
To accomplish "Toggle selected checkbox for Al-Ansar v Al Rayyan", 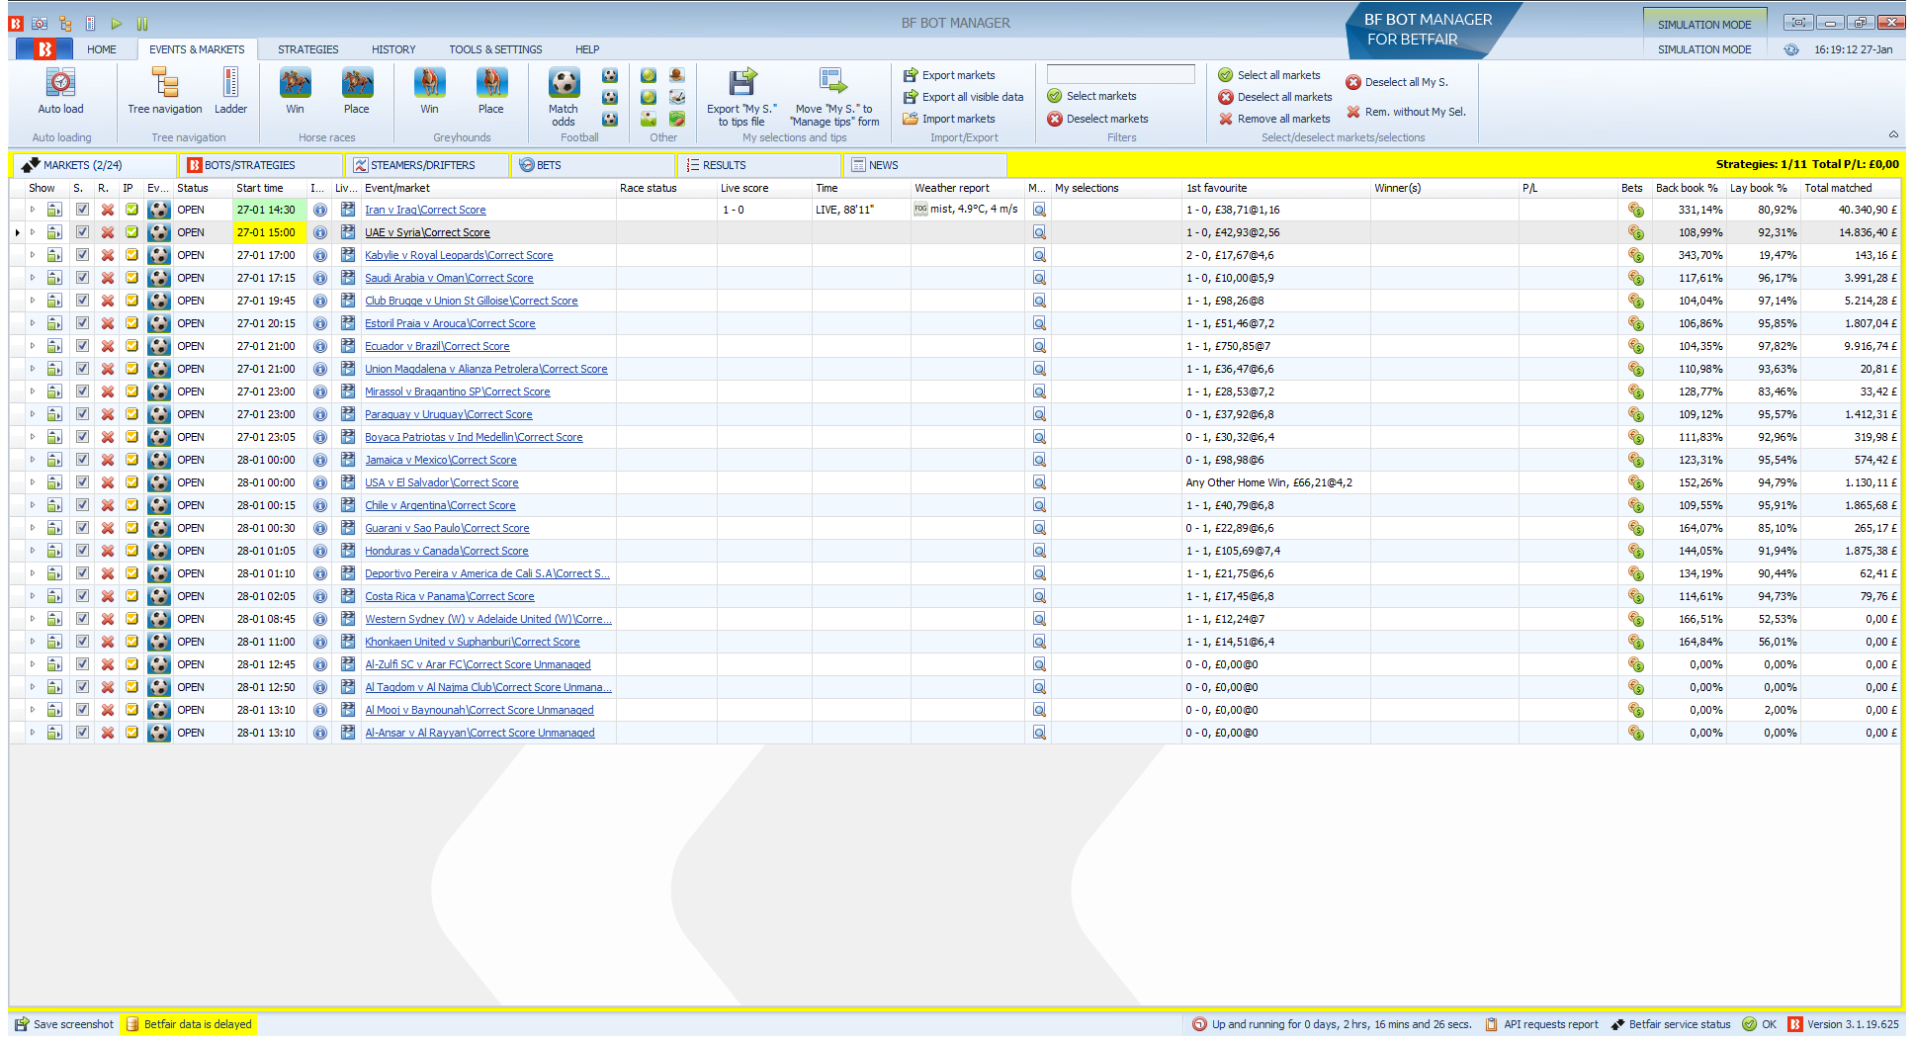I will [82, 733].
